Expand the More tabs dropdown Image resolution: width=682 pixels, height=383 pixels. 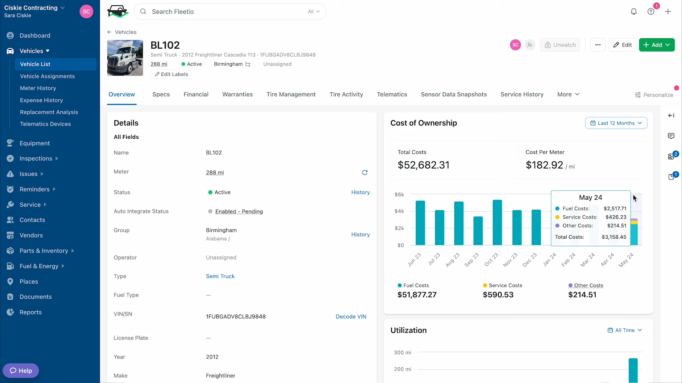click(568, 94)
